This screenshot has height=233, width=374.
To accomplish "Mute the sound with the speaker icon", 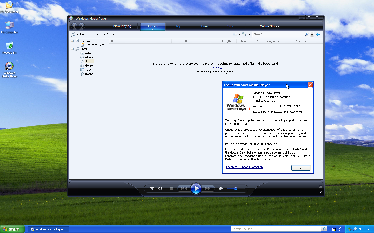I will 221,188.
